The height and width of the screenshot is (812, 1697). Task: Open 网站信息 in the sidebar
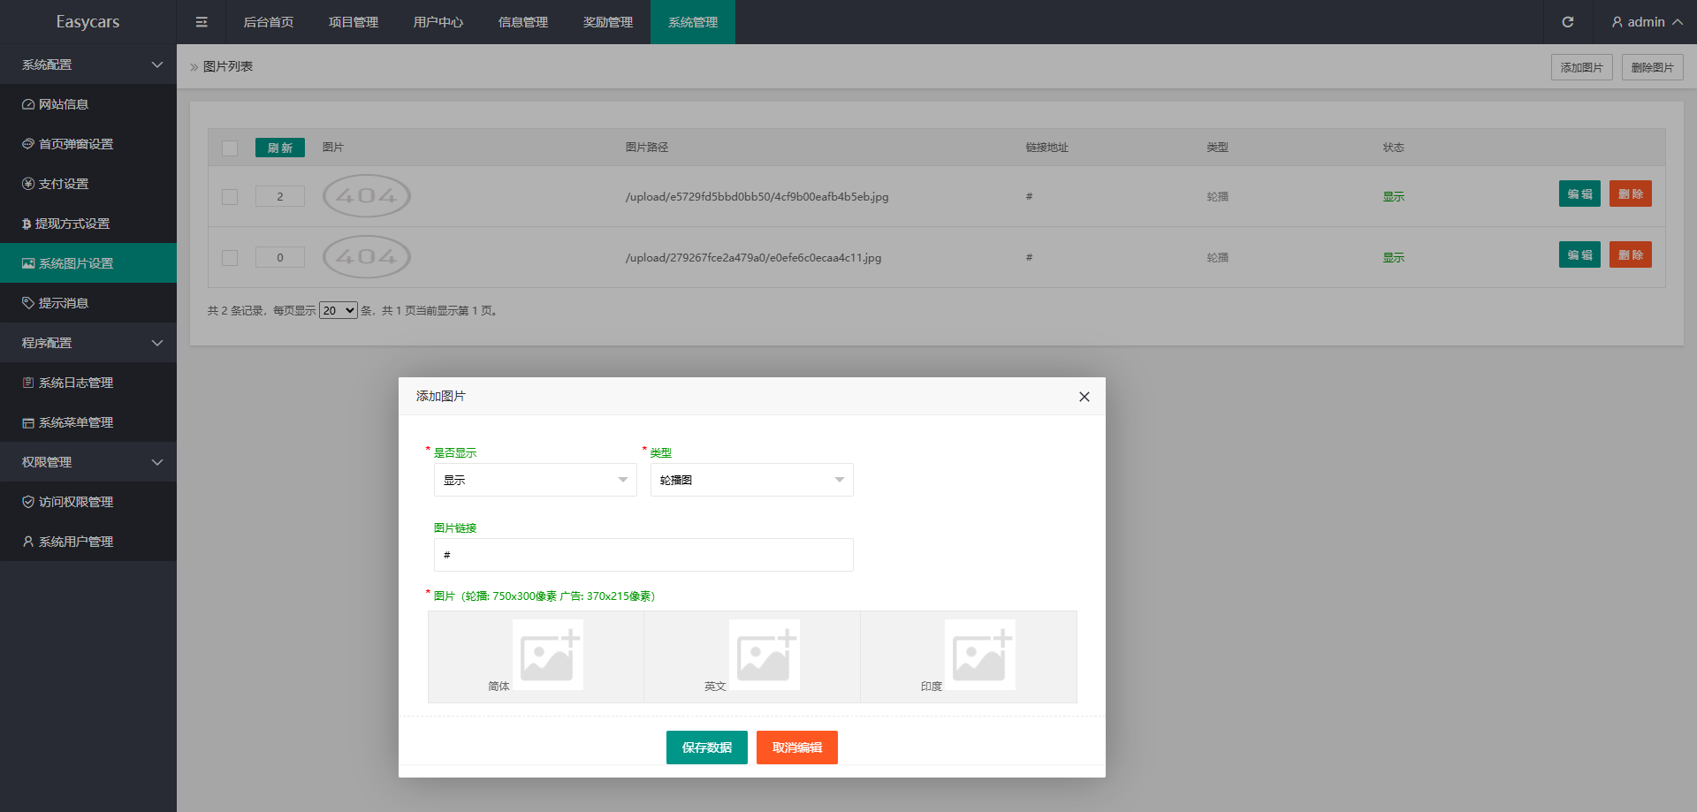pyautogui.click(x=64, y=104)
